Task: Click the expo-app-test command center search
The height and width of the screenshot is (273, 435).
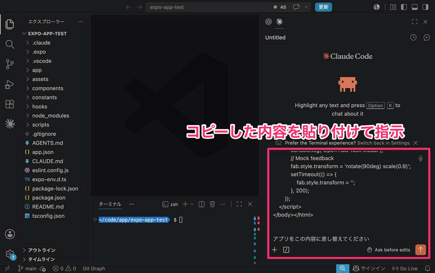Action: [x=207, y=7]
